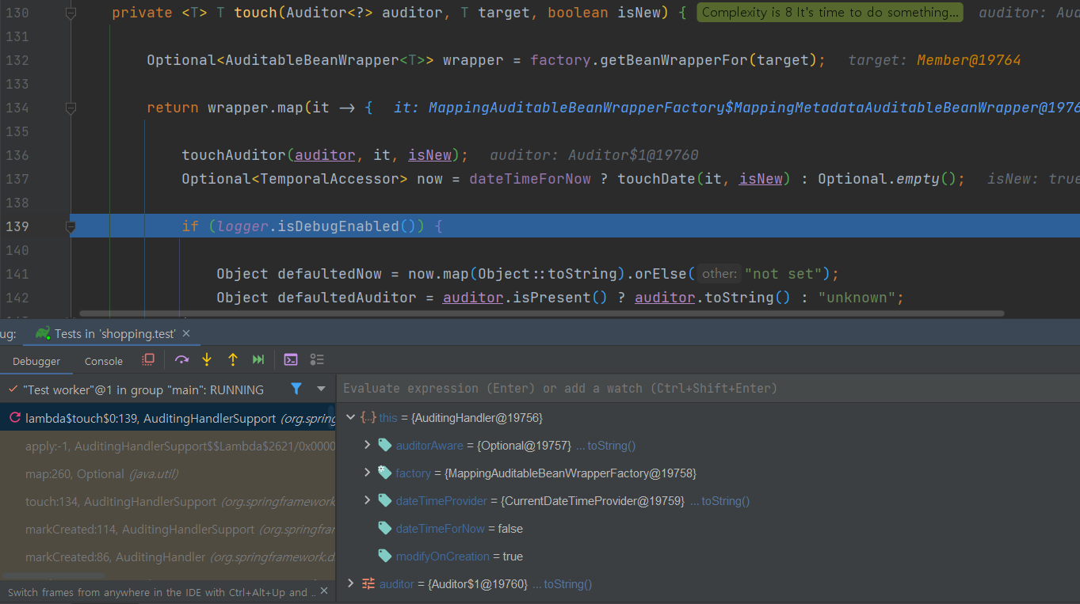This screenshot has height=604, width=1080.
Task: Collapse the lambda fold at line 134
Action: click(71, 108)
